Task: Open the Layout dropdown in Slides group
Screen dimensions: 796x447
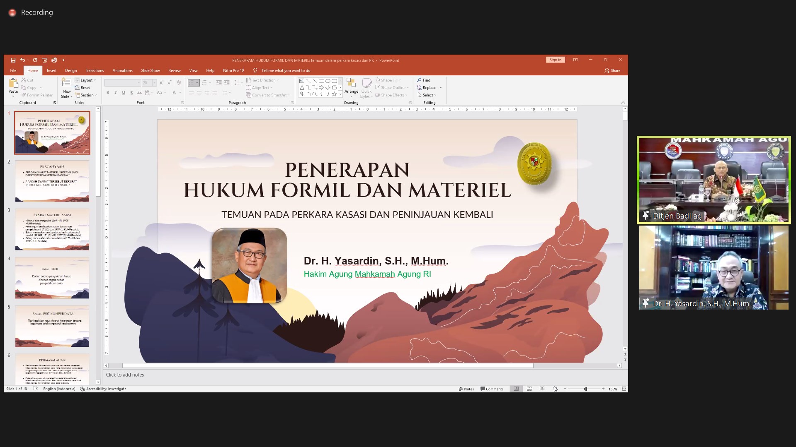Action: (86, 80)
